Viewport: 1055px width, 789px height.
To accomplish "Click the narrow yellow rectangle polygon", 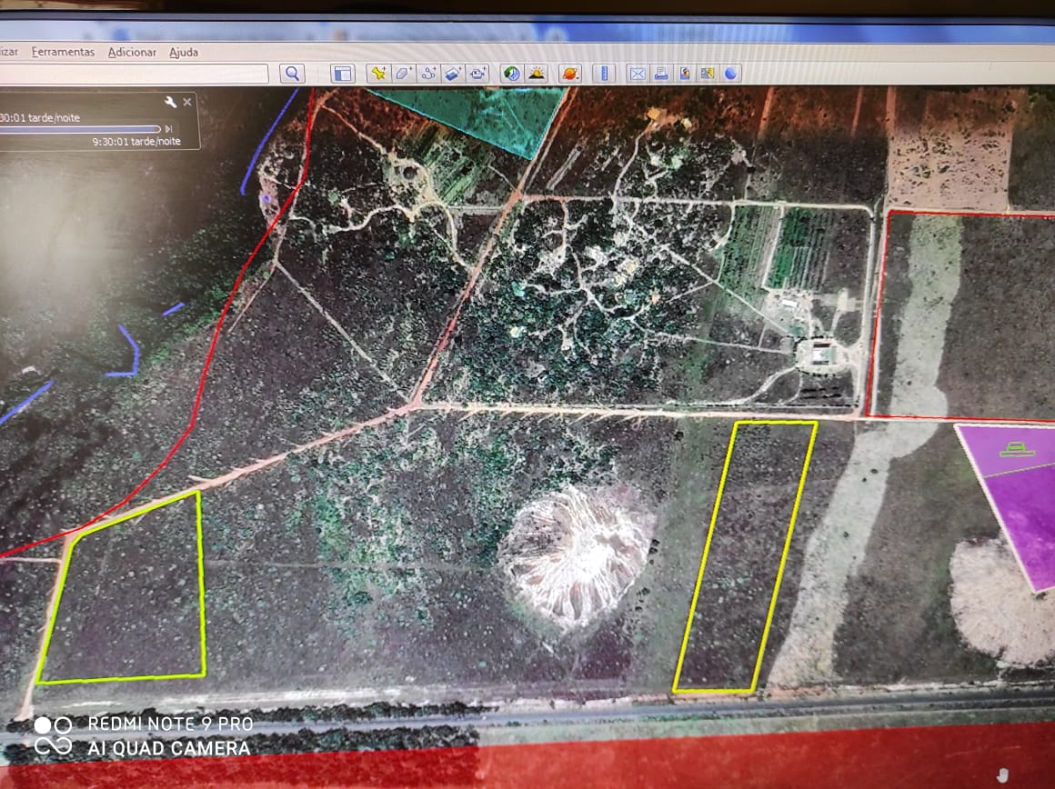I will click(x=746, y=557).
